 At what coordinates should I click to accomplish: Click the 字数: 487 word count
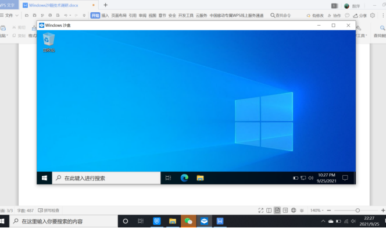[x=26, y=211]
